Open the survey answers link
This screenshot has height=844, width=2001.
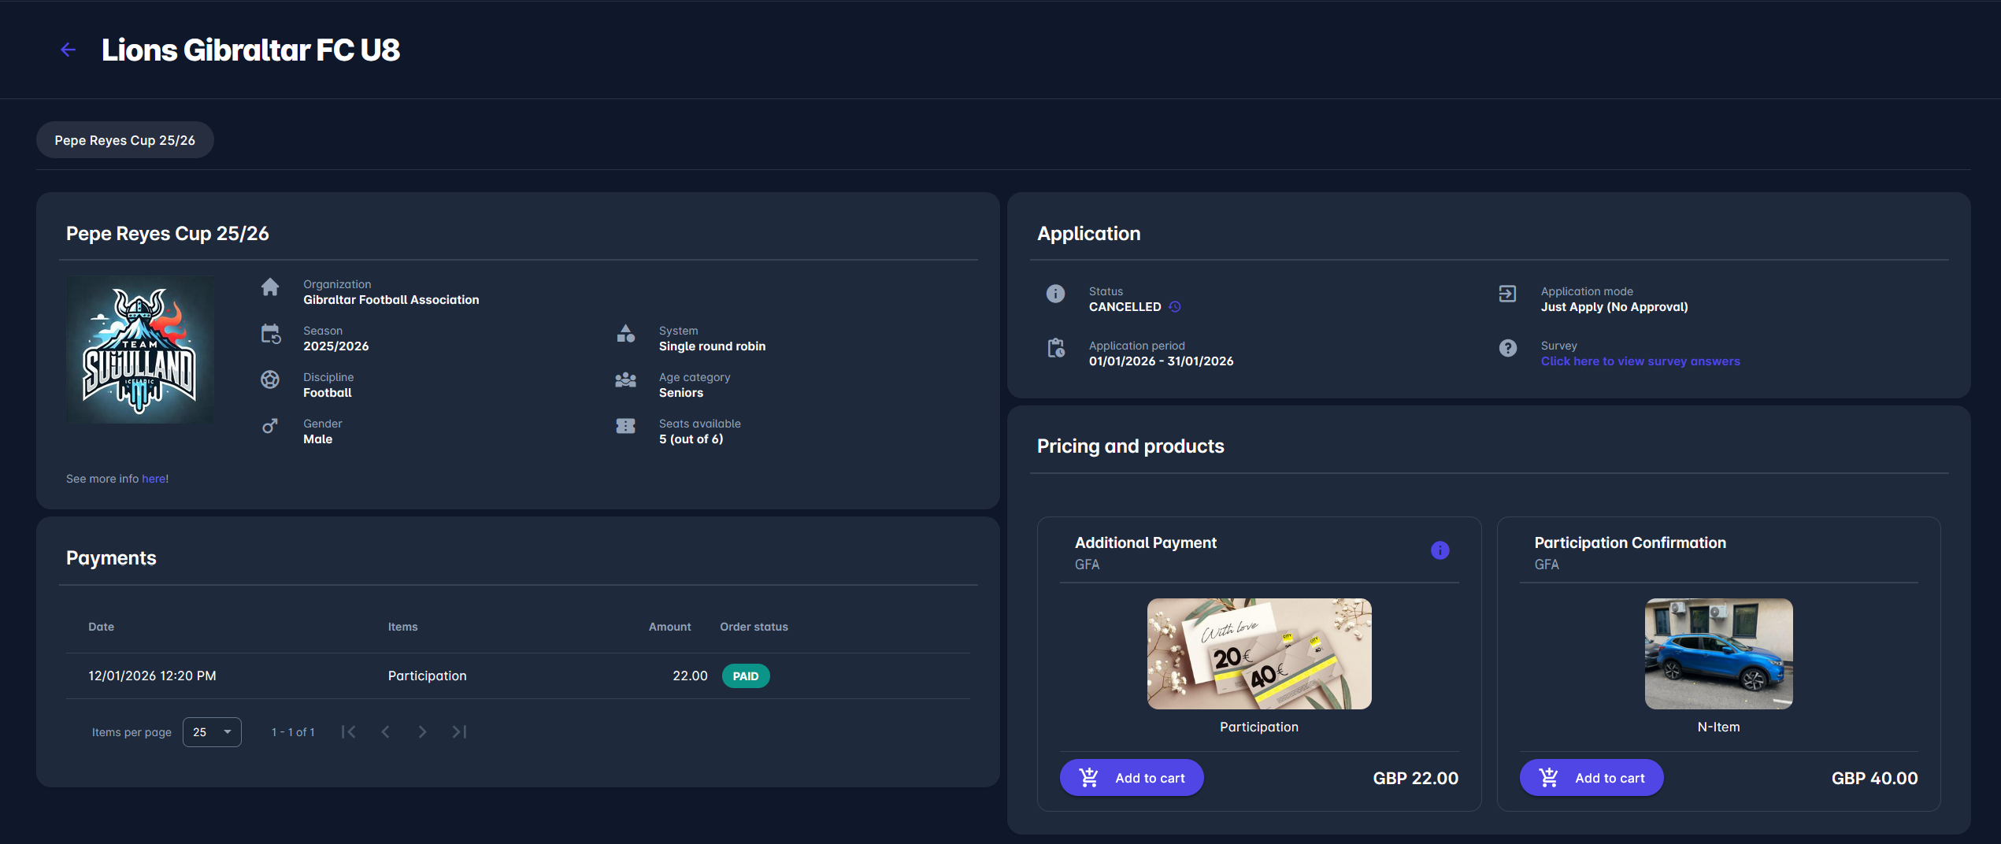[1640, 361]
